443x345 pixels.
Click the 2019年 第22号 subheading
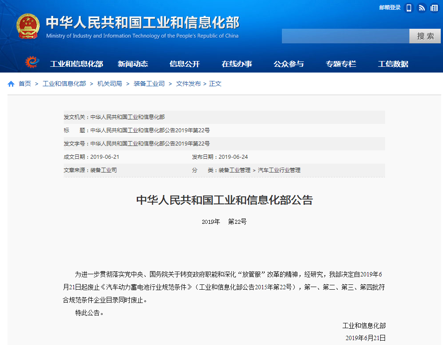pos(224,222)
